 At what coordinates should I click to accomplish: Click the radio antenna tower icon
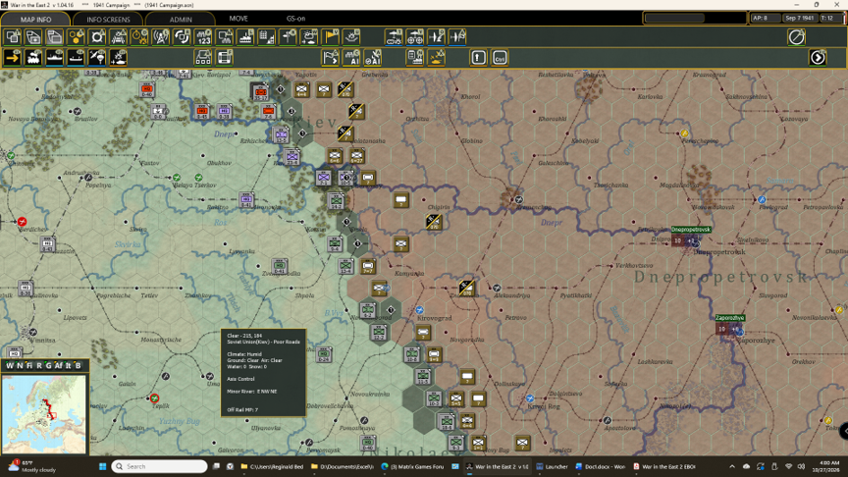161,37
